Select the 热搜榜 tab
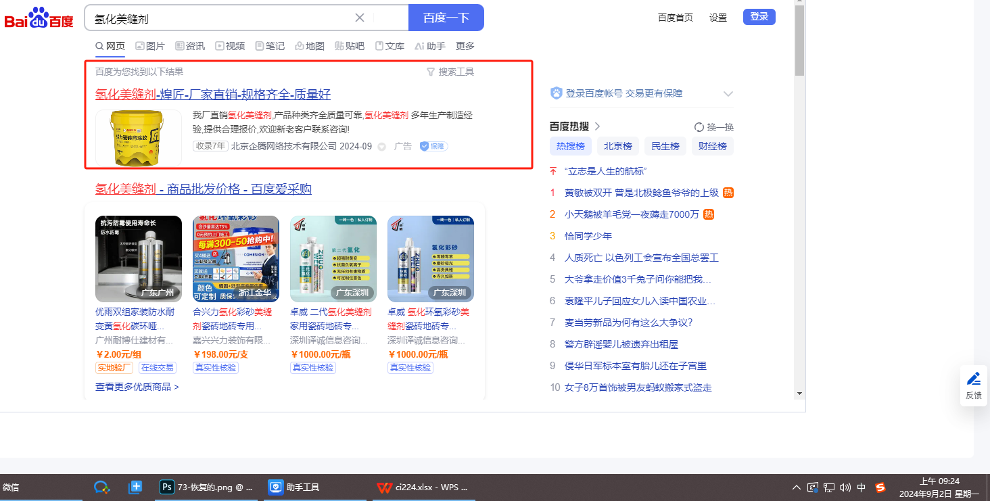 coord(571,146)
